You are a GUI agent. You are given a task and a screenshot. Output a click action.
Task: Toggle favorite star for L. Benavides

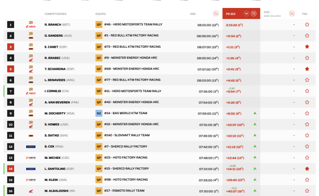[307, 80]
